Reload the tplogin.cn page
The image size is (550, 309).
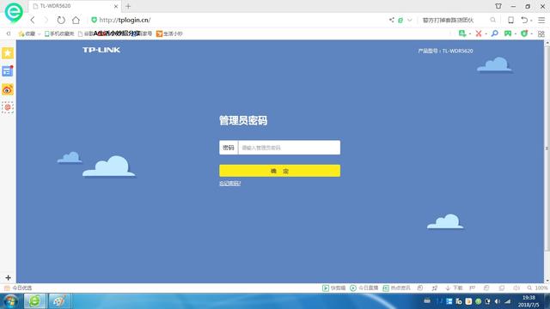(x=61, y=20)
